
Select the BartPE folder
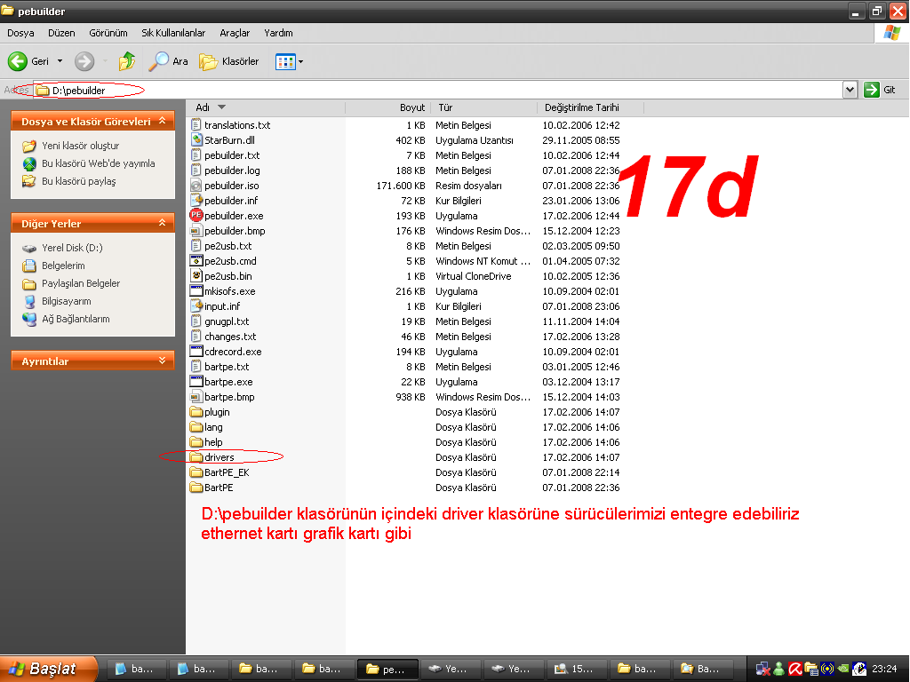click(212, 488)
